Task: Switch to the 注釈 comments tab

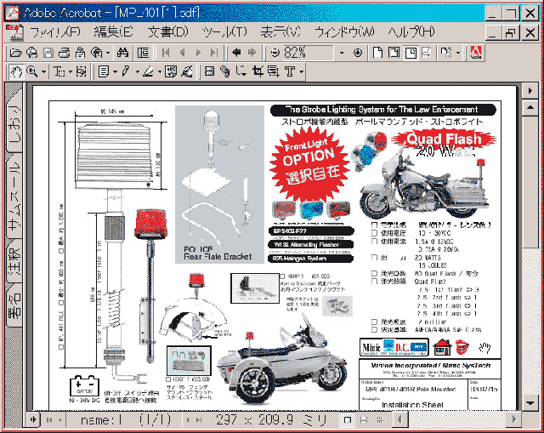Action: [14, 261]
